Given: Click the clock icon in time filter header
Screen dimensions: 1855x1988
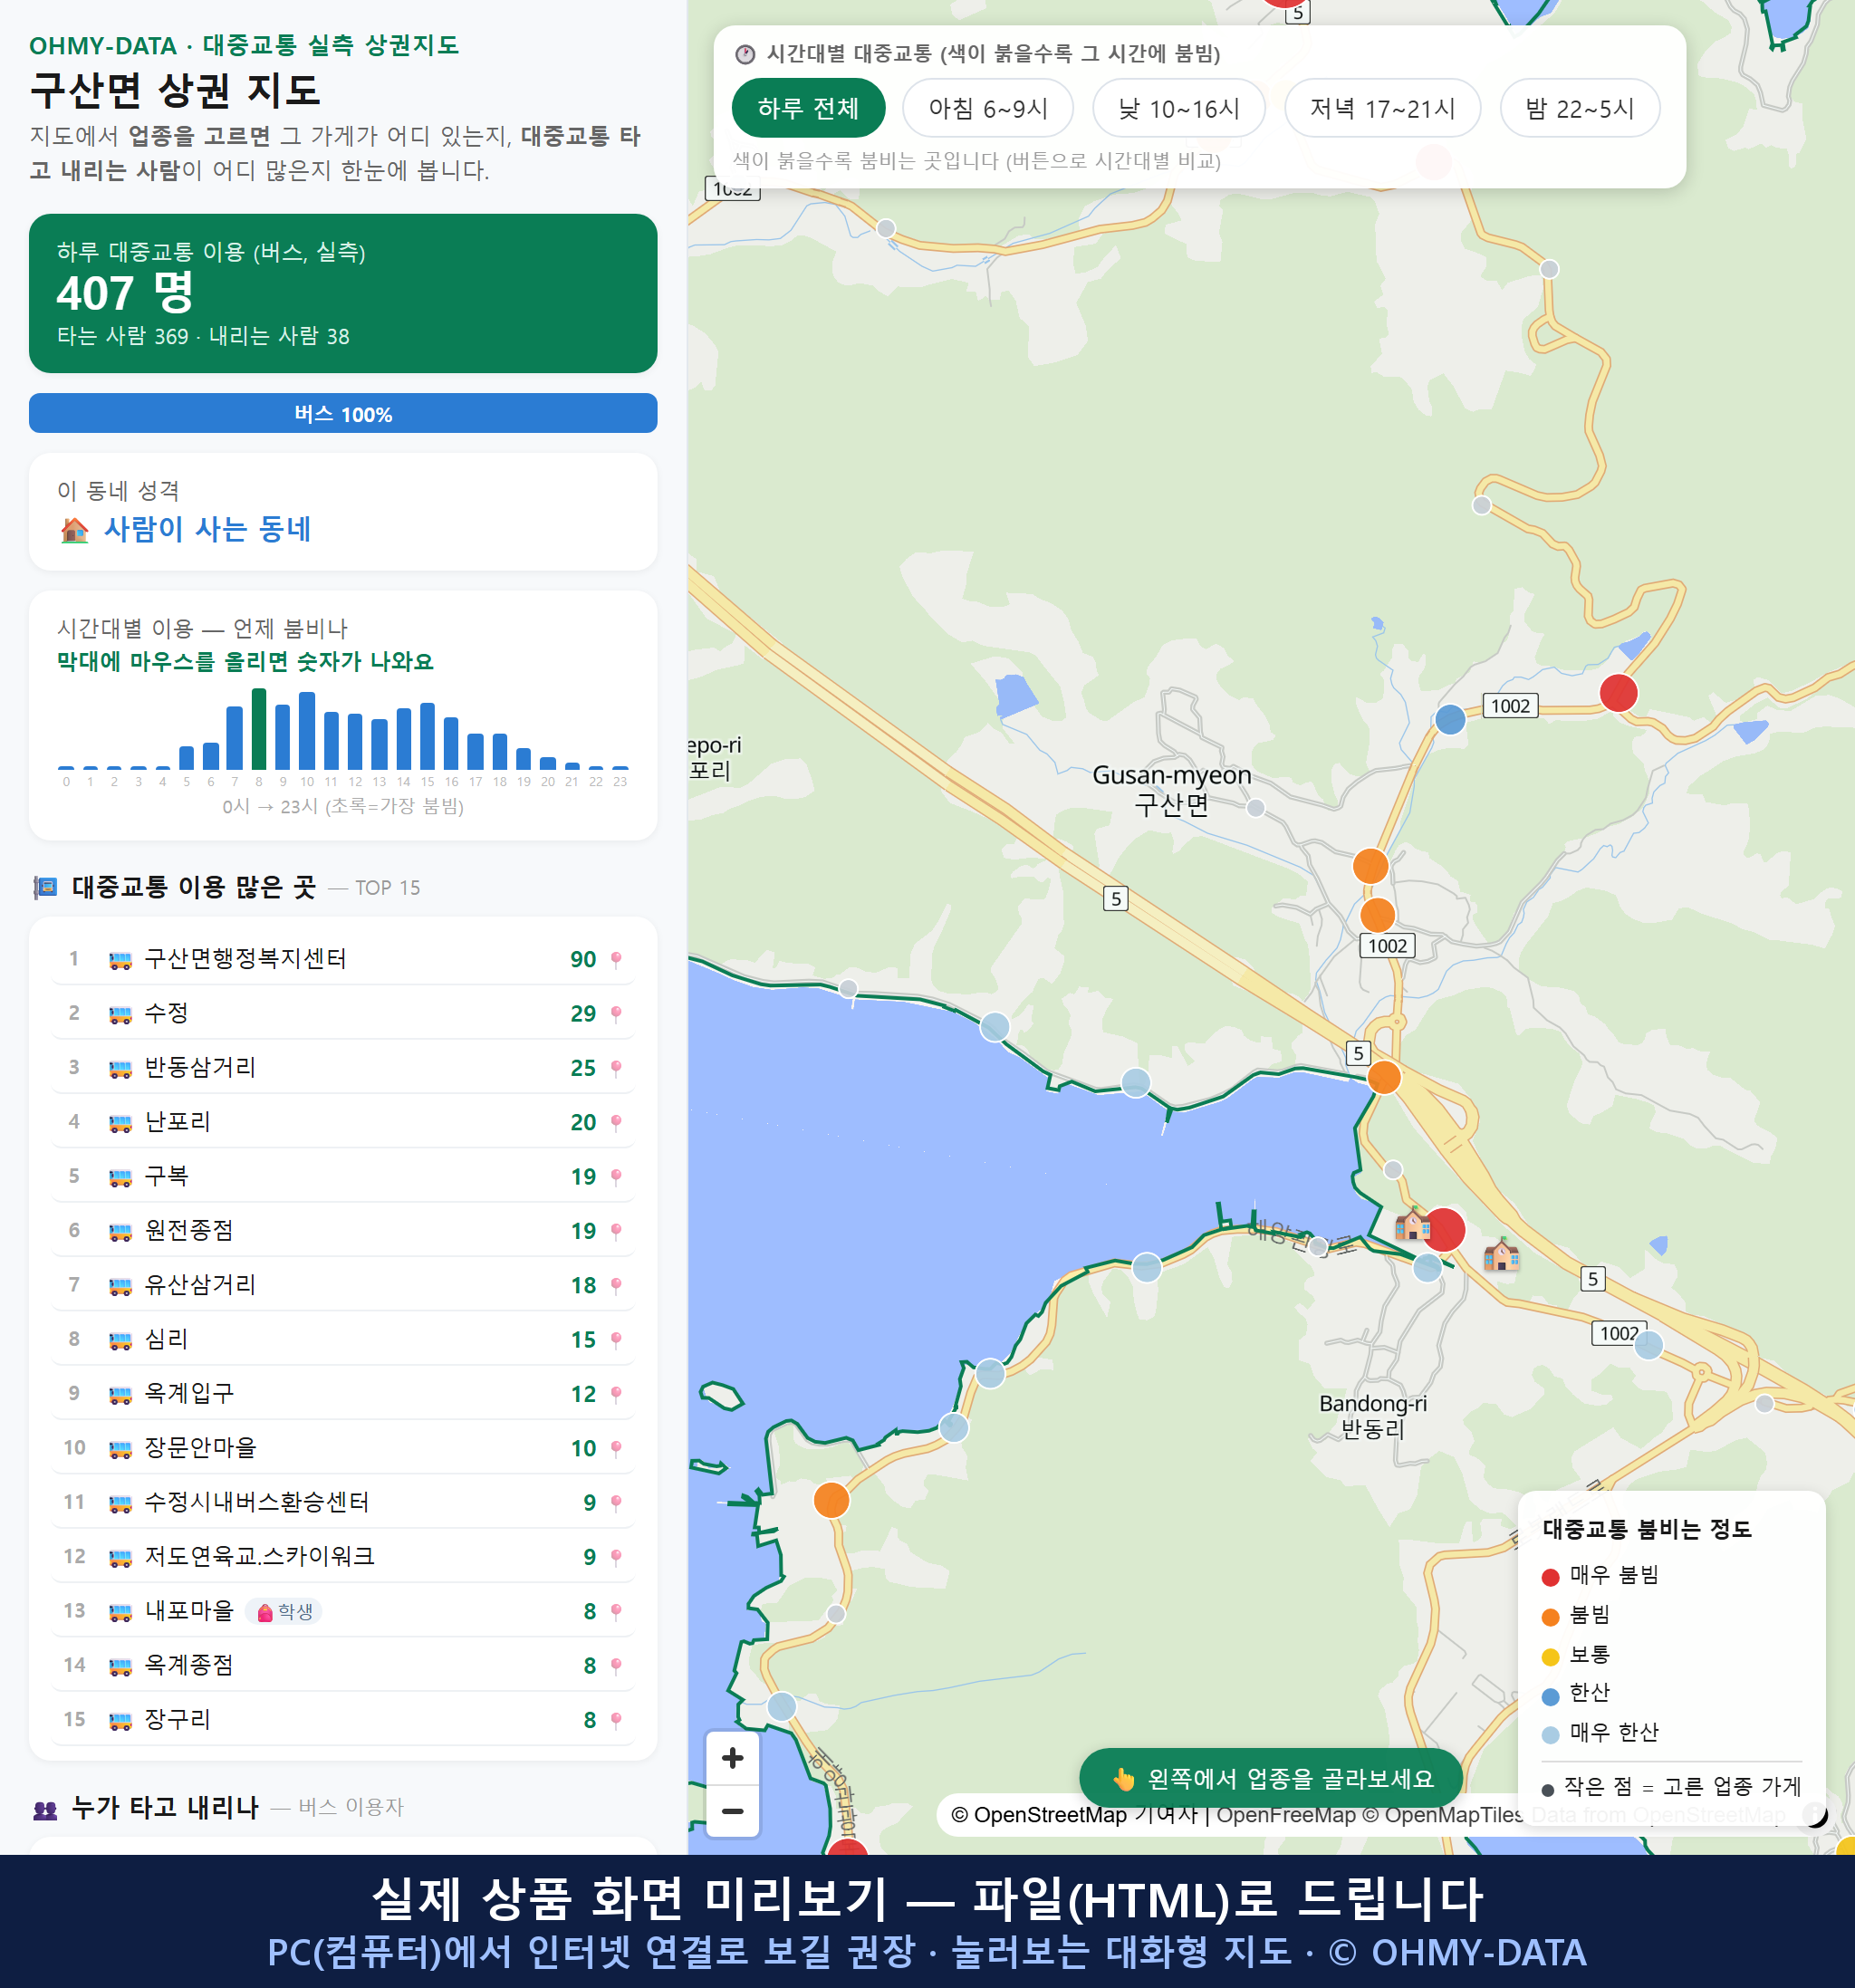Looking at the screenshot, I should point(745,54).
